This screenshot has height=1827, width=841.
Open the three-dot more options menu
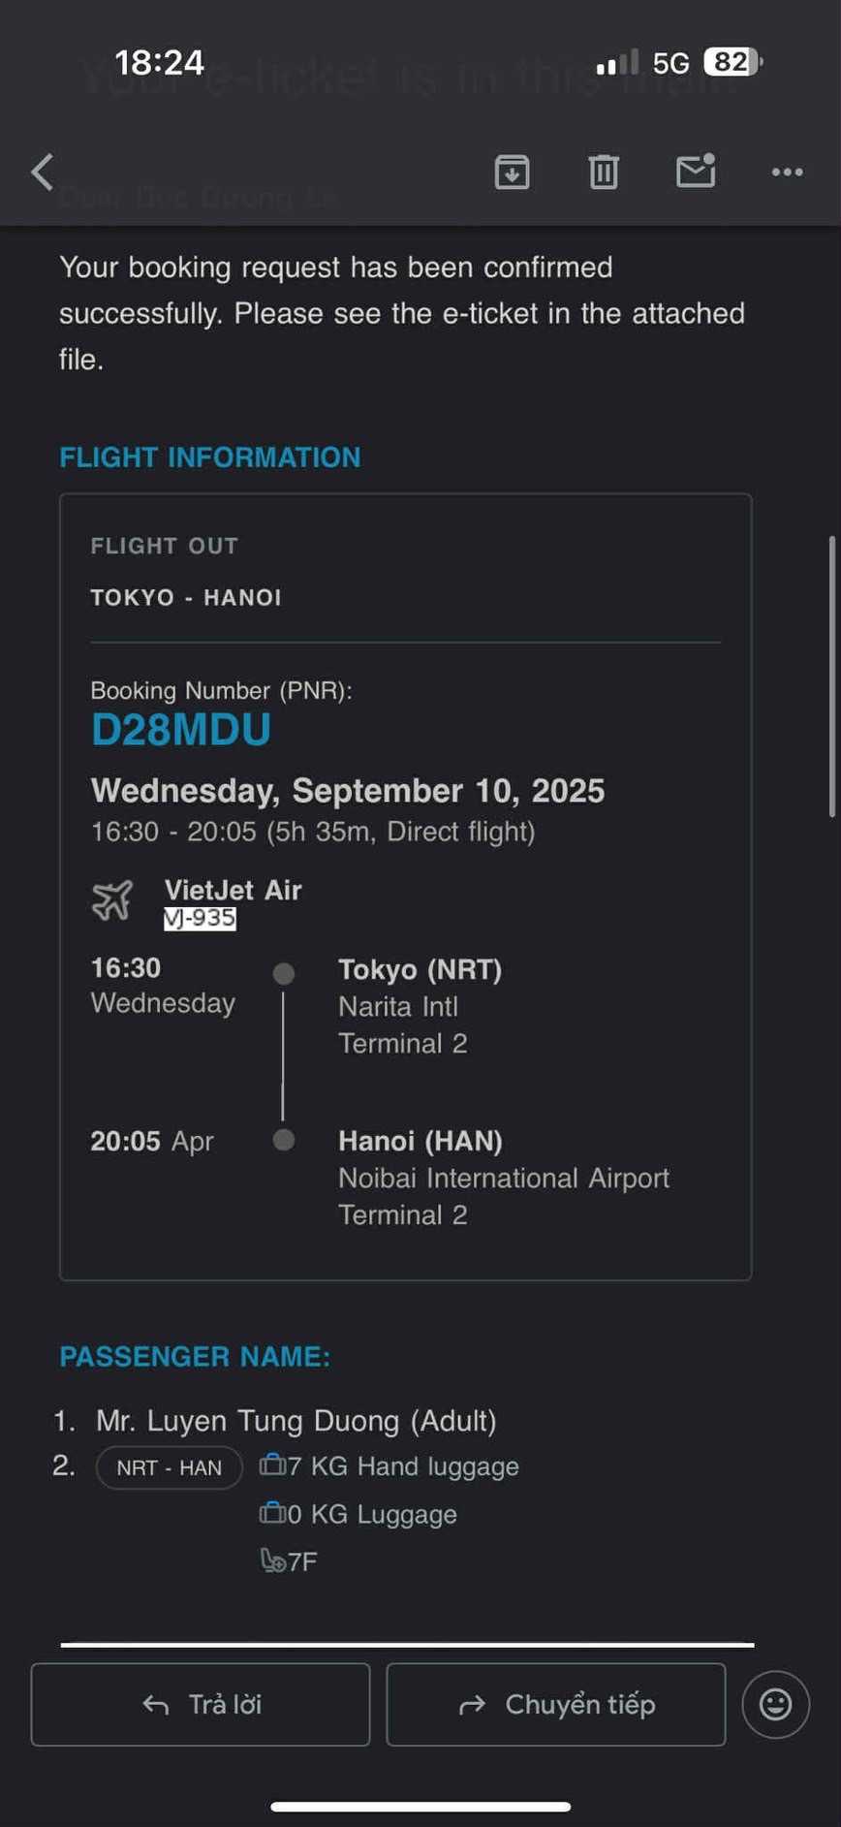pos(787,173)
